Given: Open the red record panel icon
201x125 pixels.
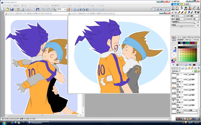Looking at the screenshot, I should [194, 65].
